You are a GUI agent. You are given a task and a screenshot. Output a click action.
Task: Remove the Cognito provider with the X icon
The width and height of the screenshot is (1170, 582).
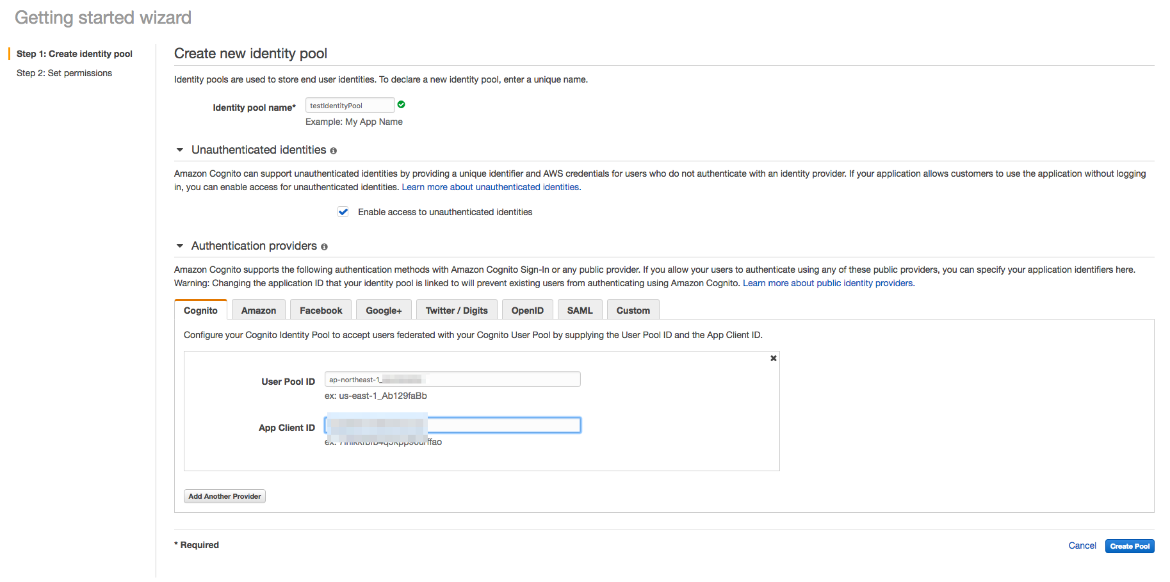point(773,359)
